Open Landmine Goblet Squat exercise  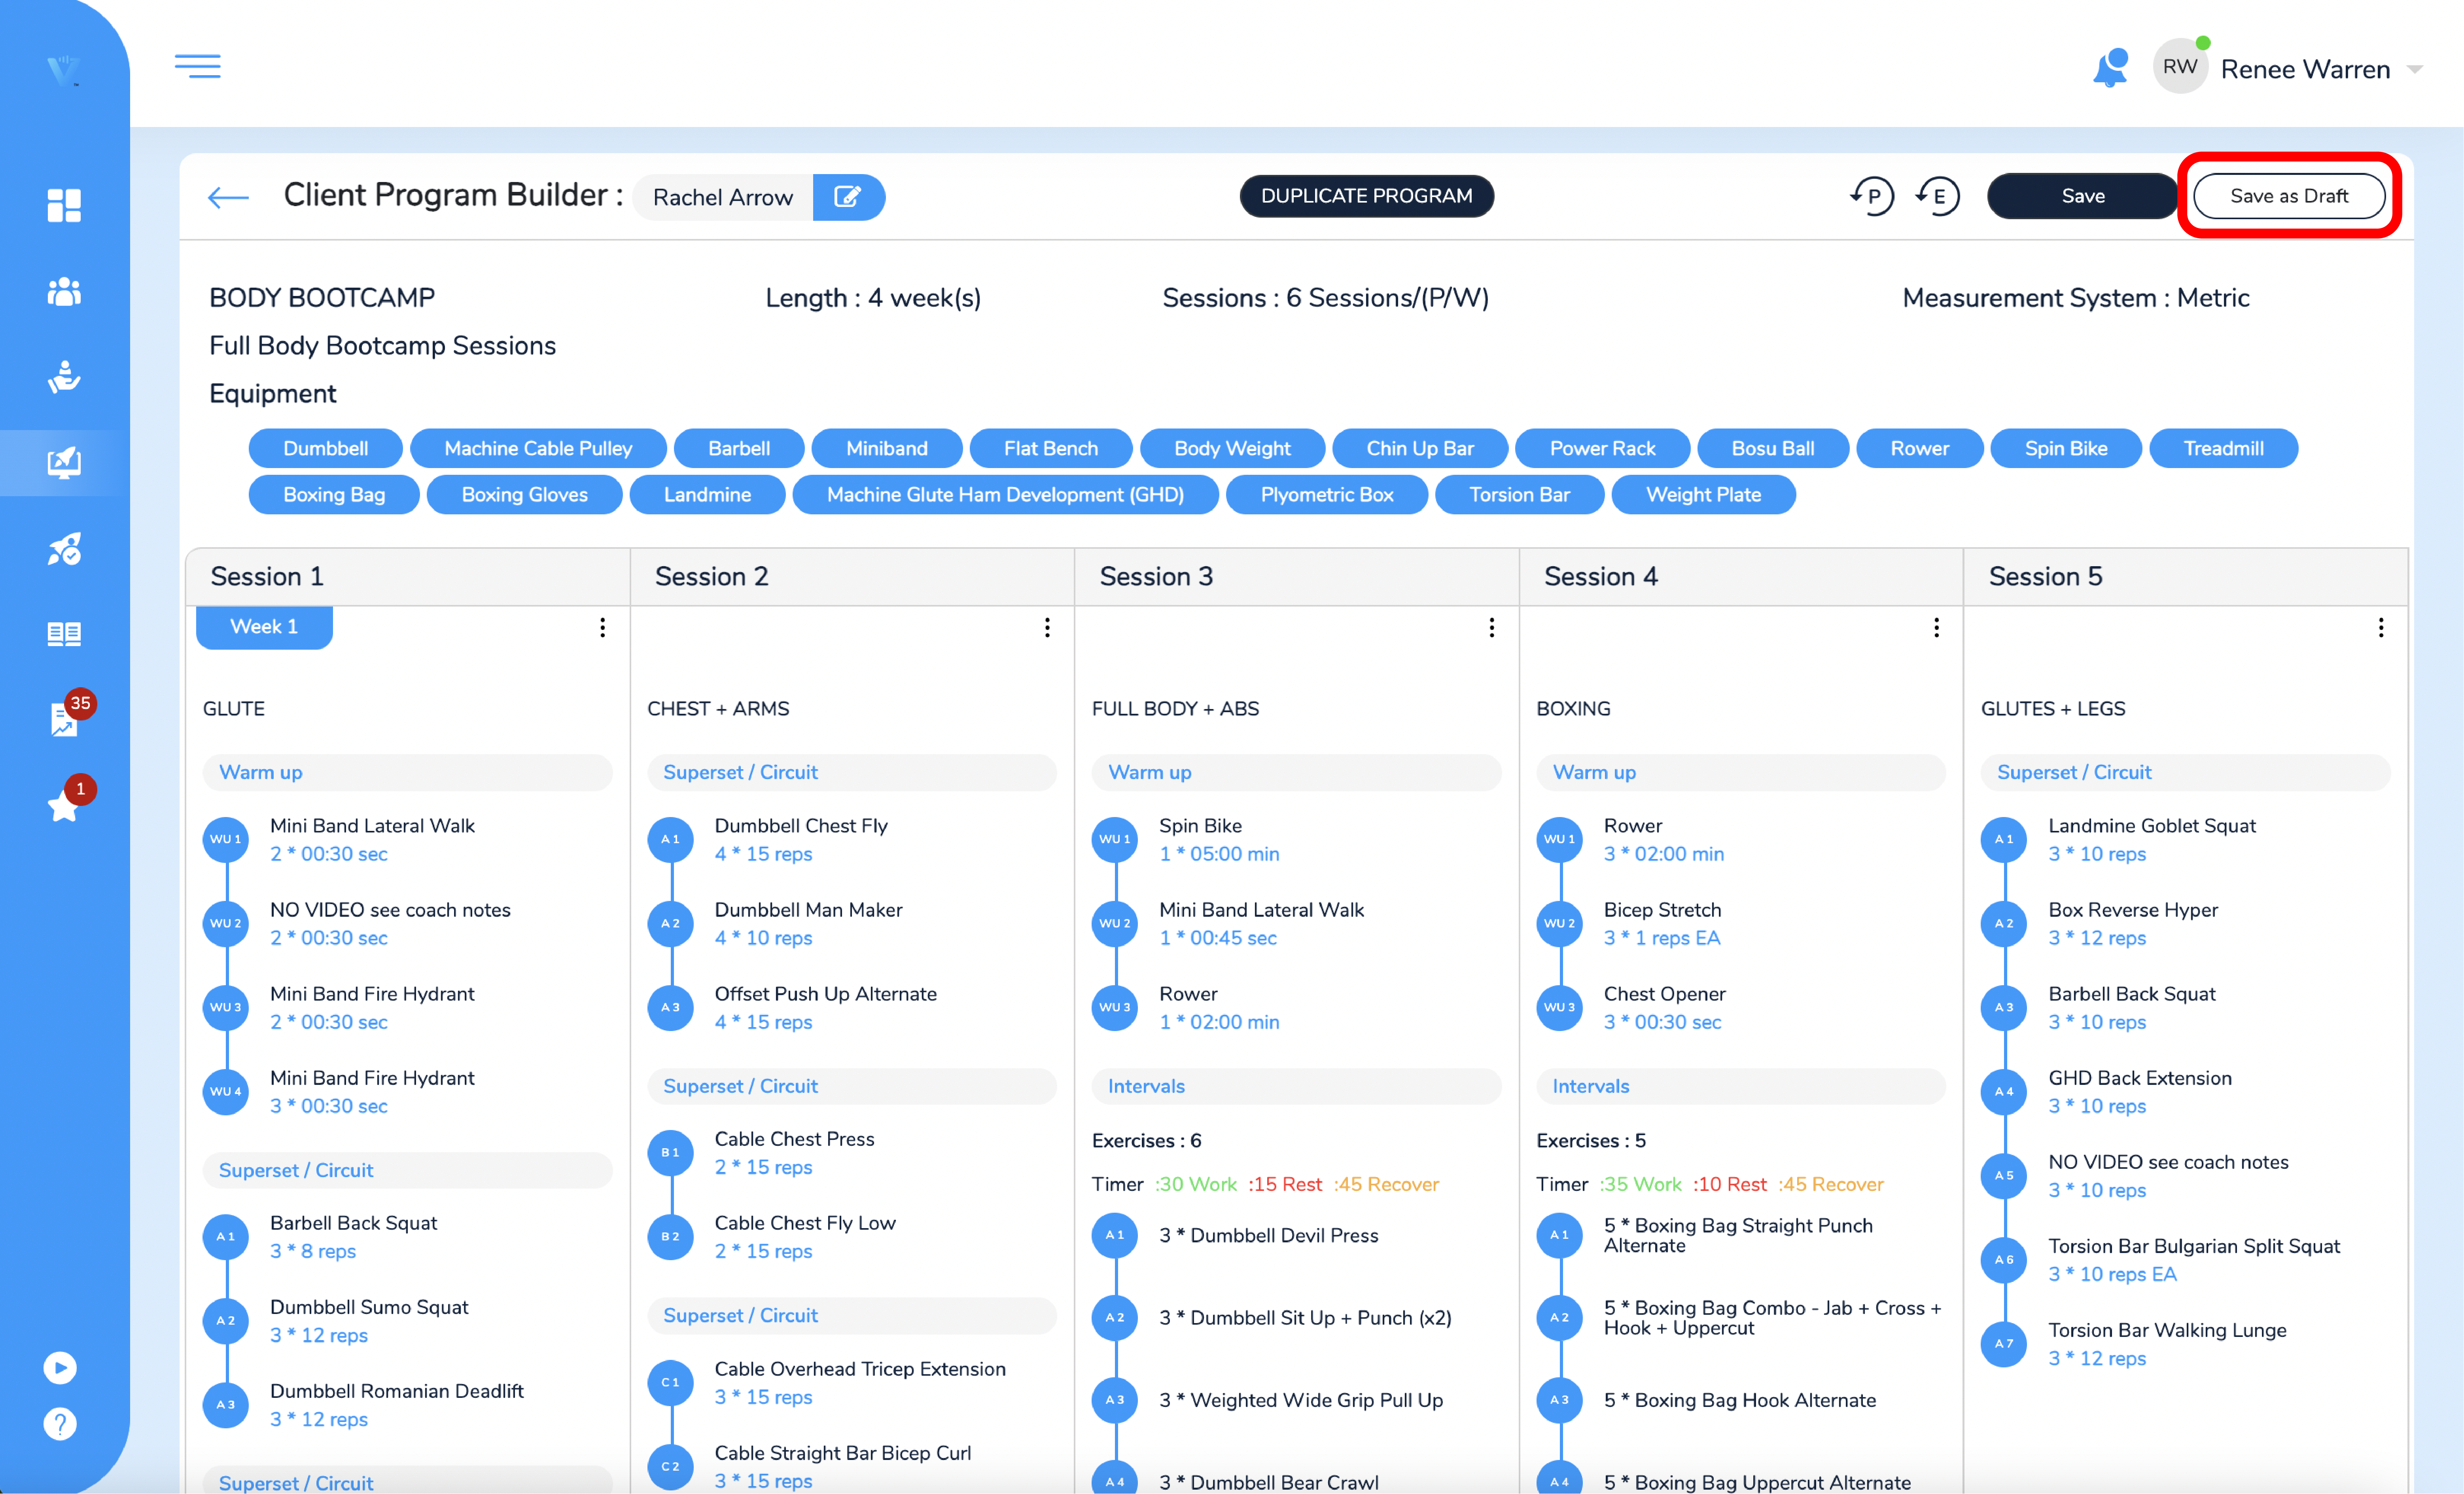coord(2152,826)
